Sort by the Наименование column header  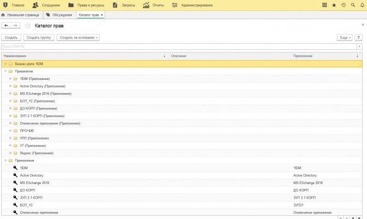[x=85, y=56]
